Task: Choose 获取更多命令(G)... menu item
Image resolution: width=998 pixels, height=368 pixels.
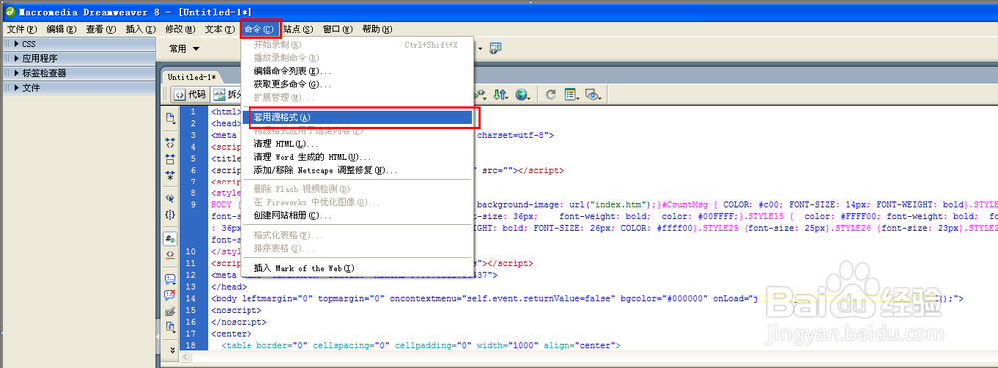Action: pyautogui.click(x=357, y=84)
